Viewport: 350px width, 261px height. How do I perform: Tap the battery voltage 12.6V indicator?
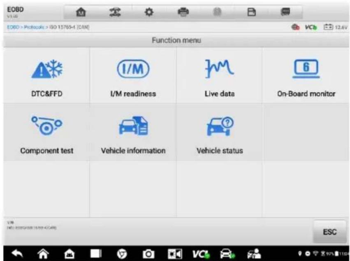point(336,27)
